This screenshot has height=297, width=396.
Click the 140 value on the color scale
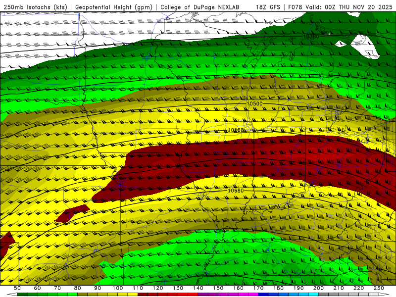pos(198,288)
